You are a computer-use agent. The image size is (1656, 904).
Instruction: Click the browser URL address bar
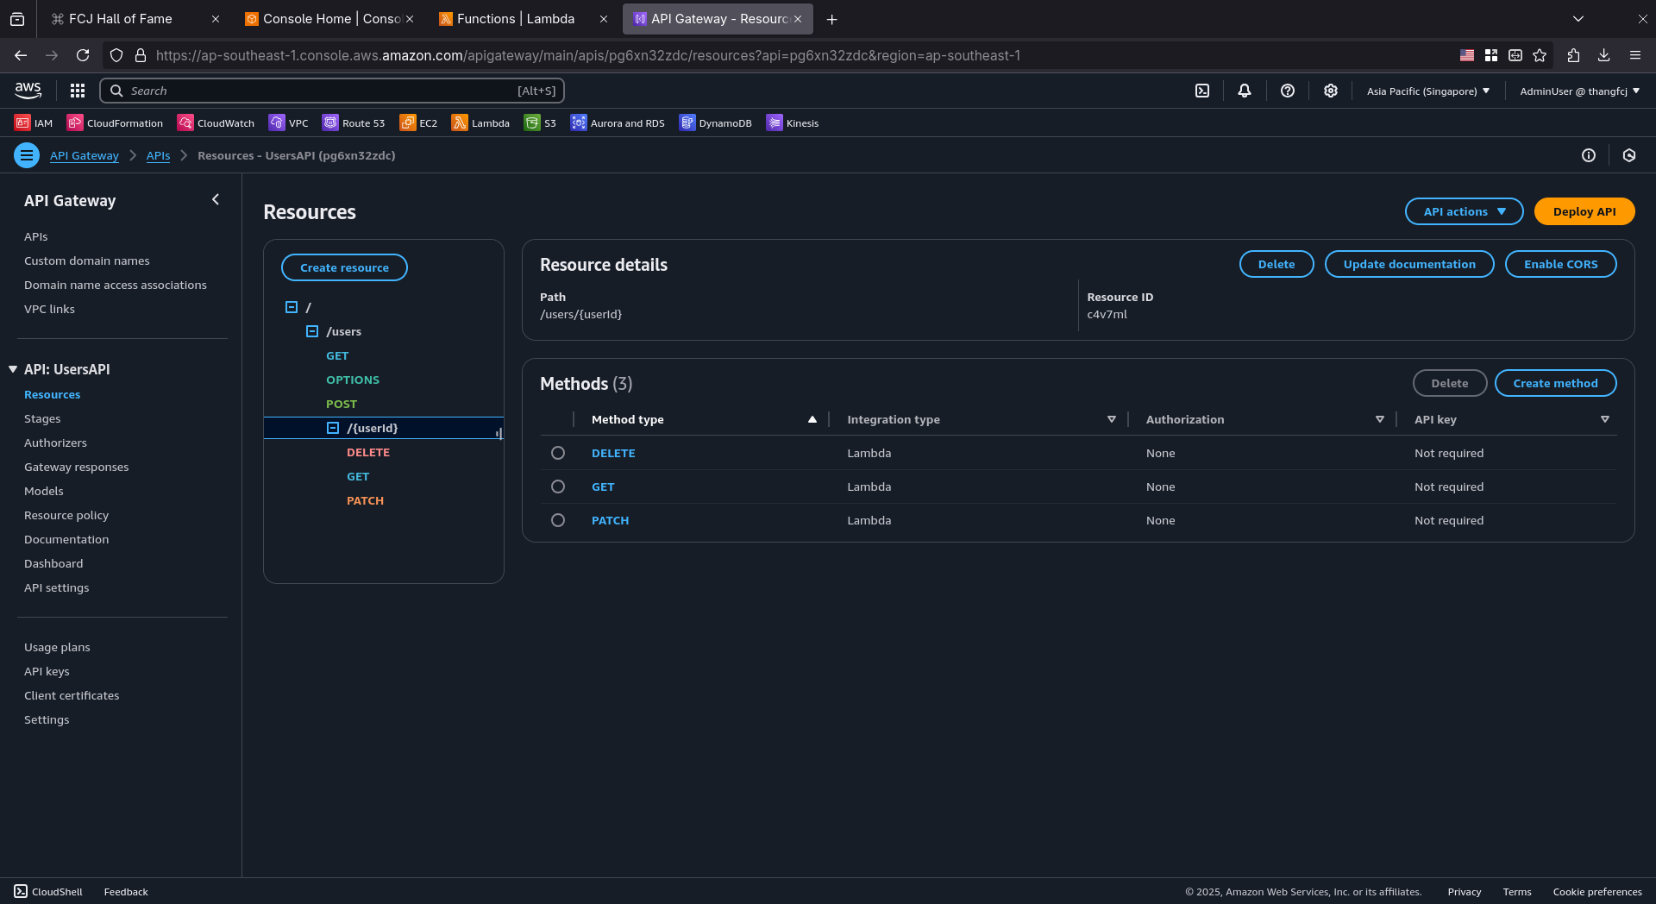(586, 55)
